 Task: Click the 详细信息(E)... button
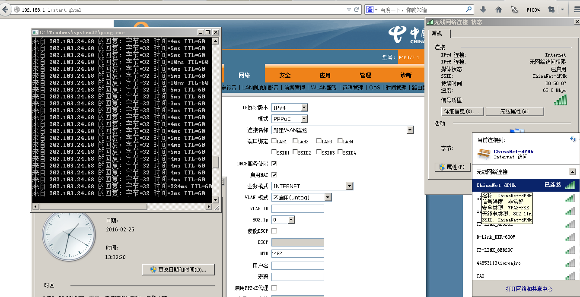(x=462, y=111)
